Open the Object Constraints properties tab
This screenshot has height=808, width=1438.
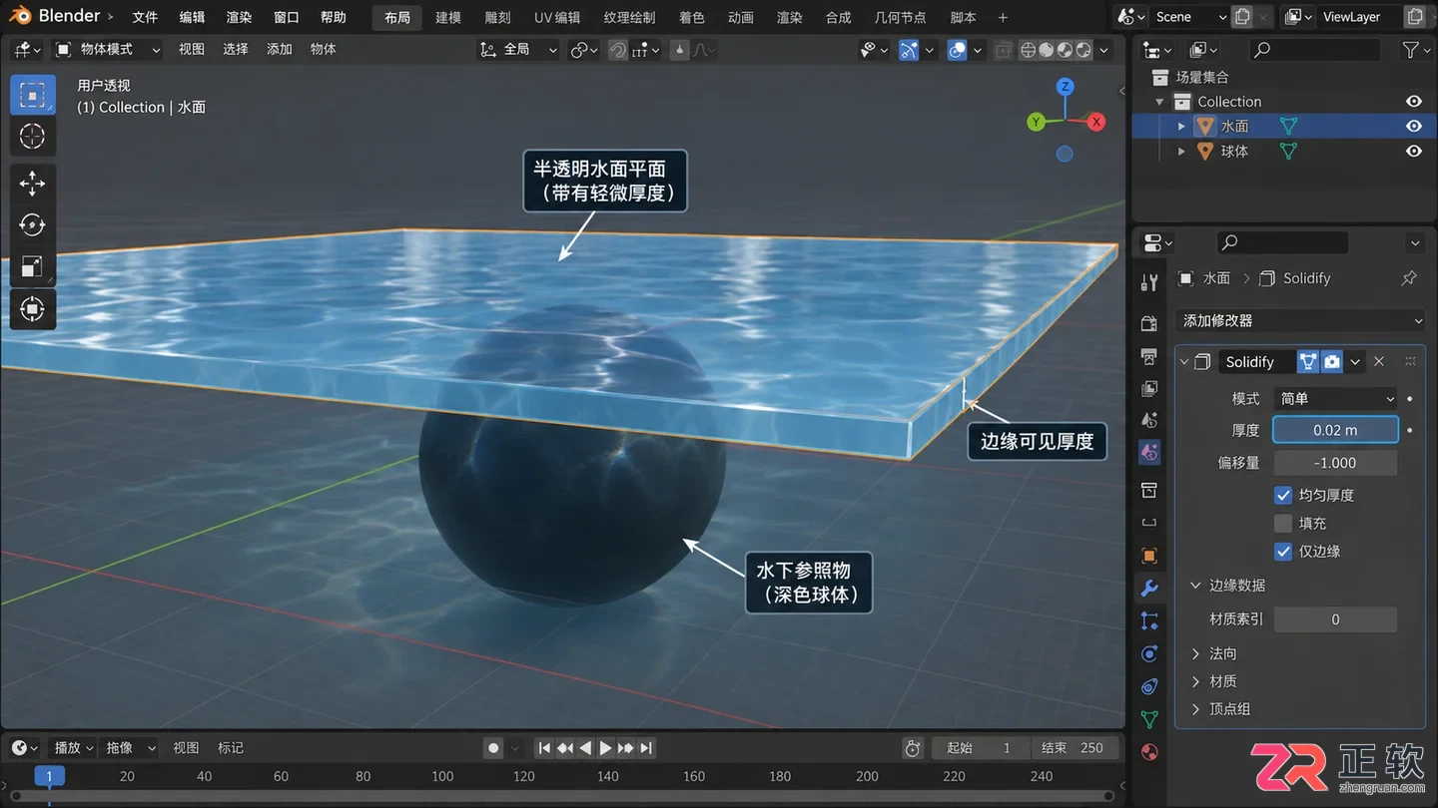(x=1149, y=686)
